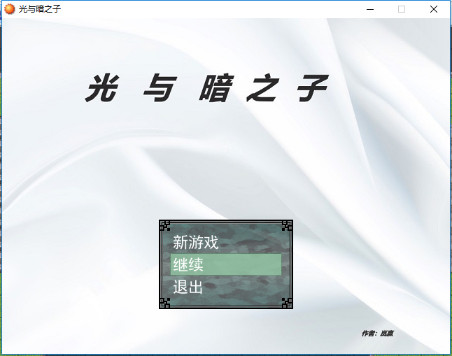Click the large 光与暗之子 title text
Image resolution: width=452 pixels, height=356 pixels.
(x=206, y=88)
